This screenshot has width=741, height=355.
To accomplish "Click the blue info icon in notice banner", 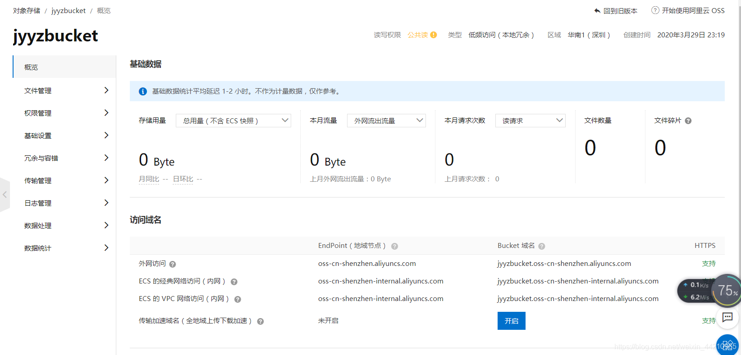I will tap(143, 91).
